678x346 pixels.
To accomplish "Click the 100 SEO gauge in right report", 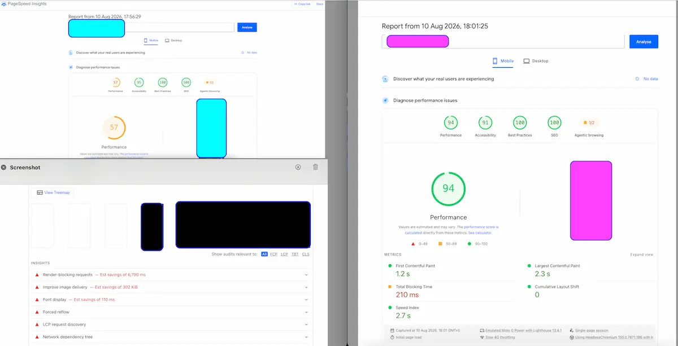I will (554, 122).
